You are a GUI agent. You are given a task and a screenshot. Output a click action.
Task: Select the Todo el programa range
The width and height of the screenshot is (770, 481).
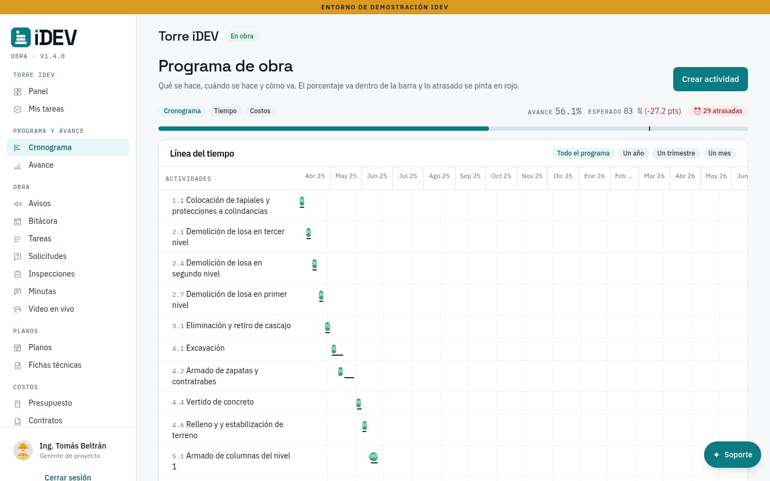583,153
